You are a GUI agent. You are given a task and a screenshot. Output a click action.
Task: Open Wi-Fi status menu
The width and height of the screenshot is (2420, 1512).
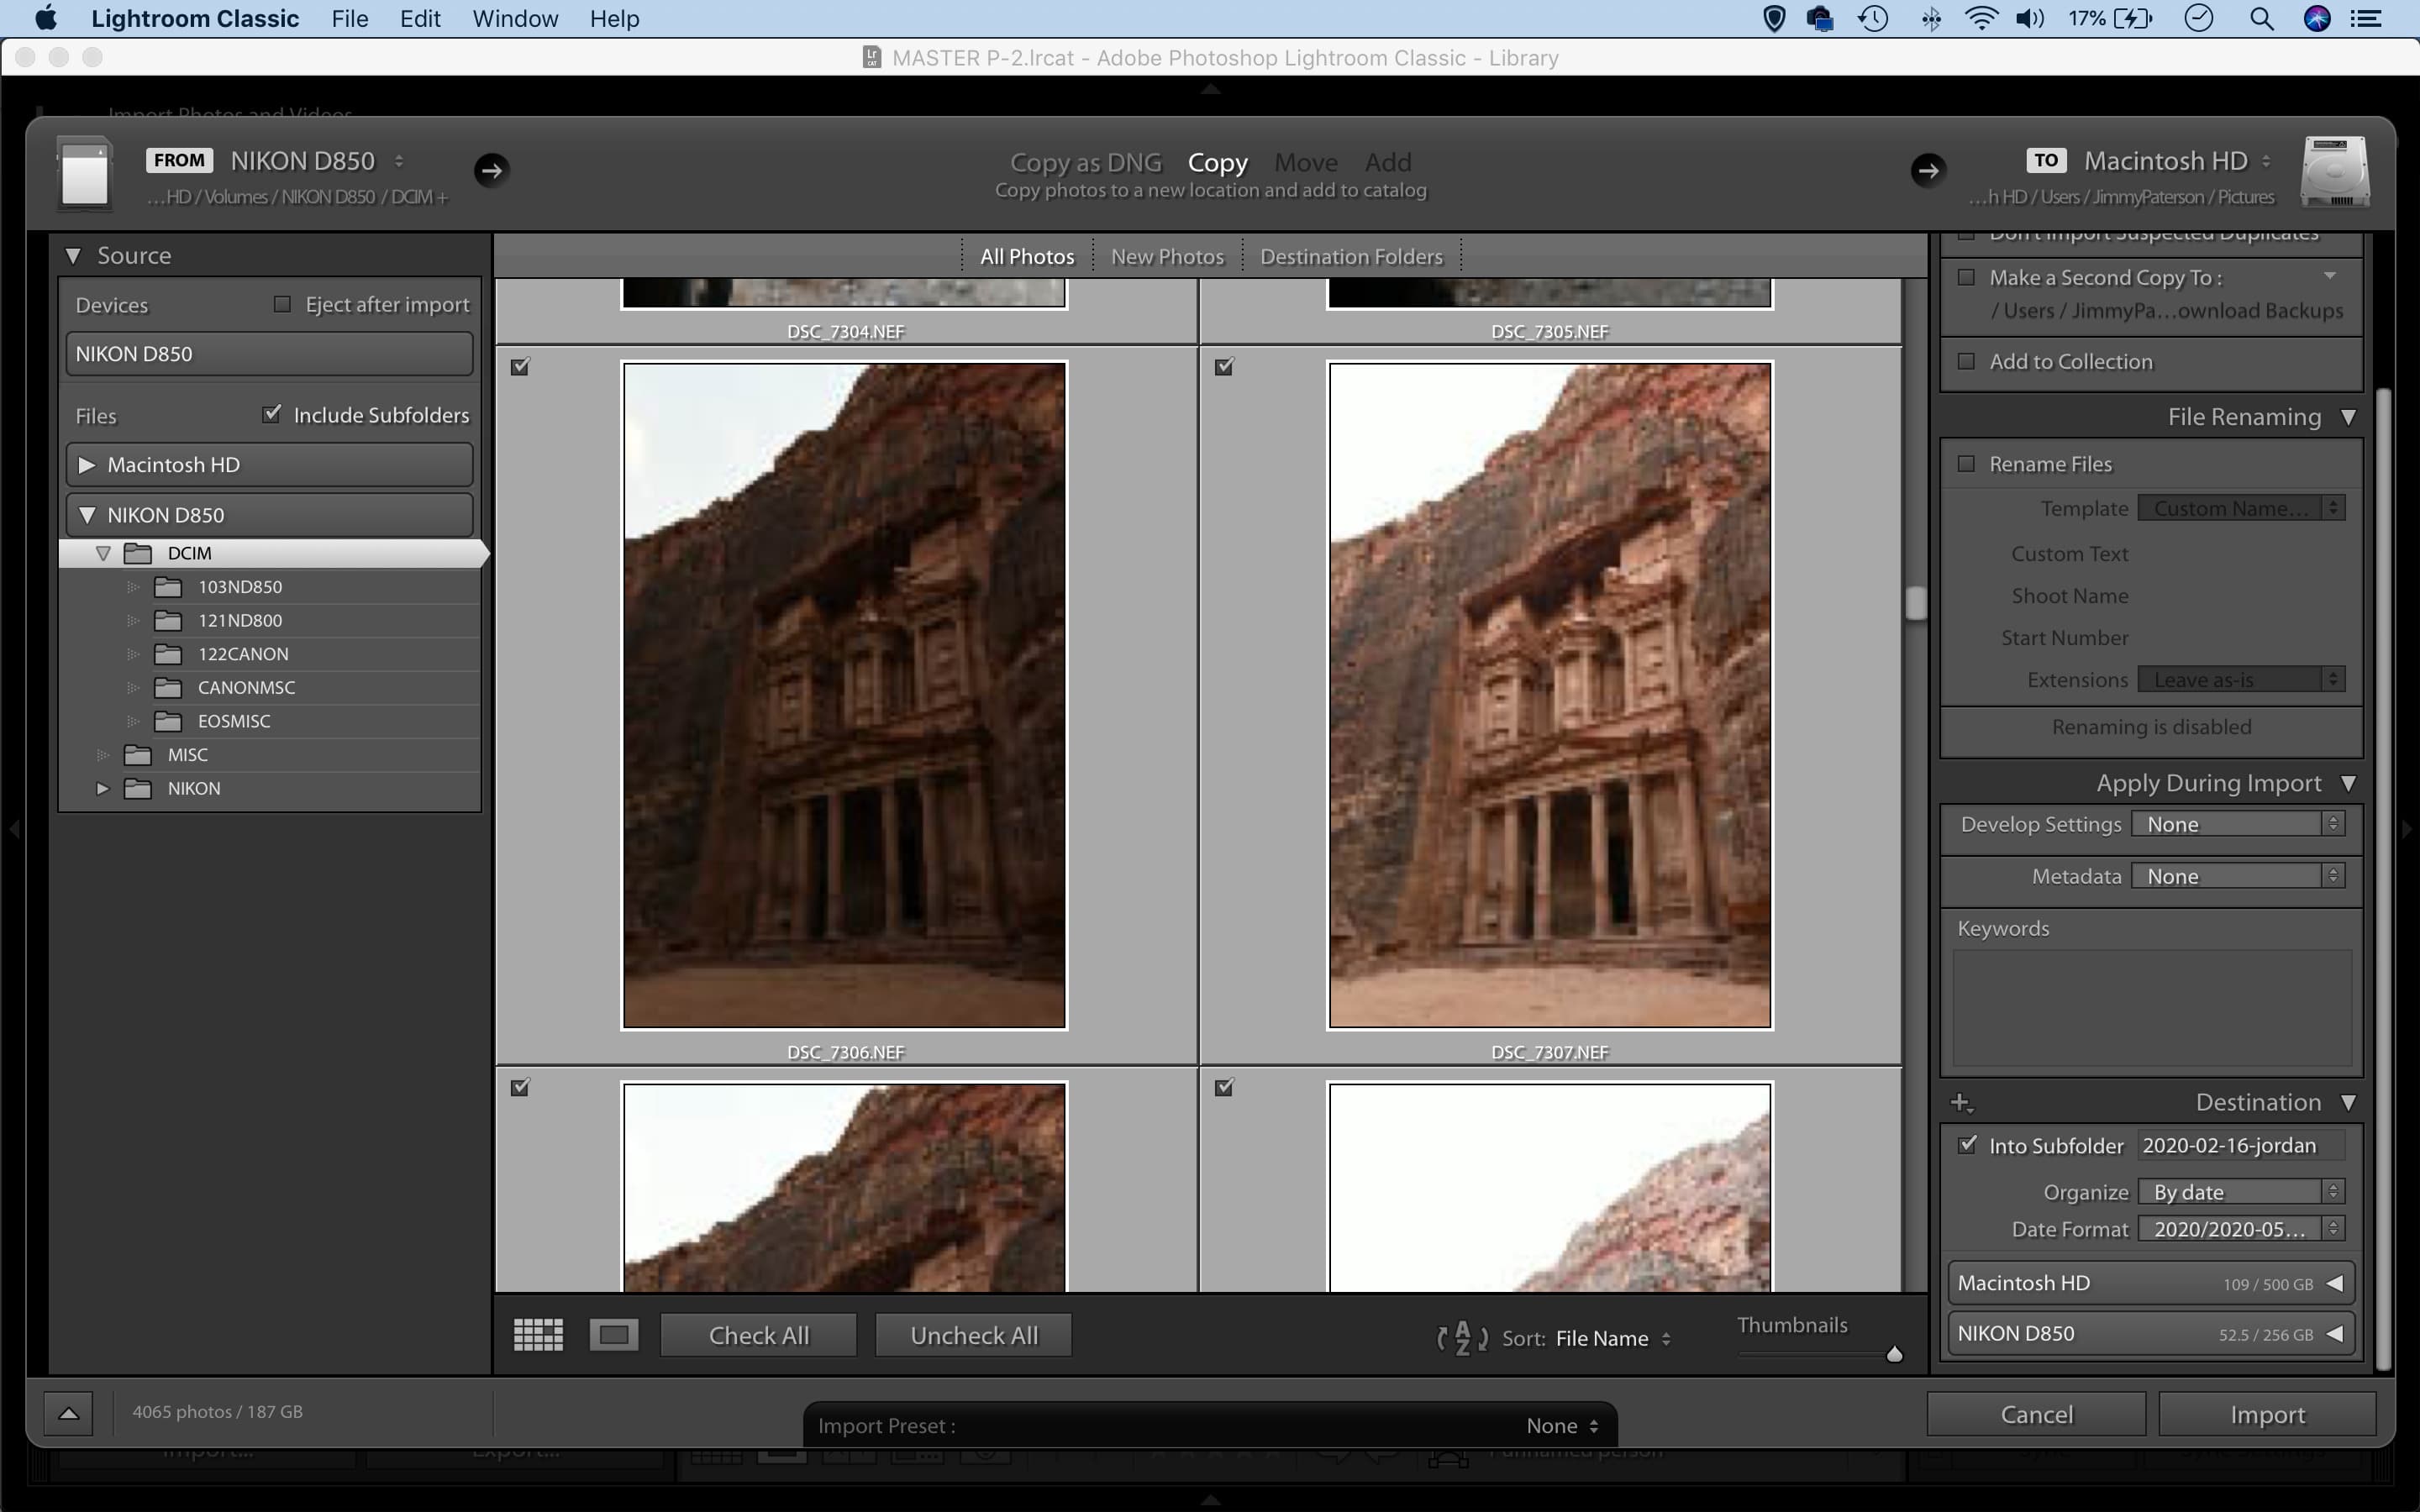pyautogui.click(x=1981, y=18)
